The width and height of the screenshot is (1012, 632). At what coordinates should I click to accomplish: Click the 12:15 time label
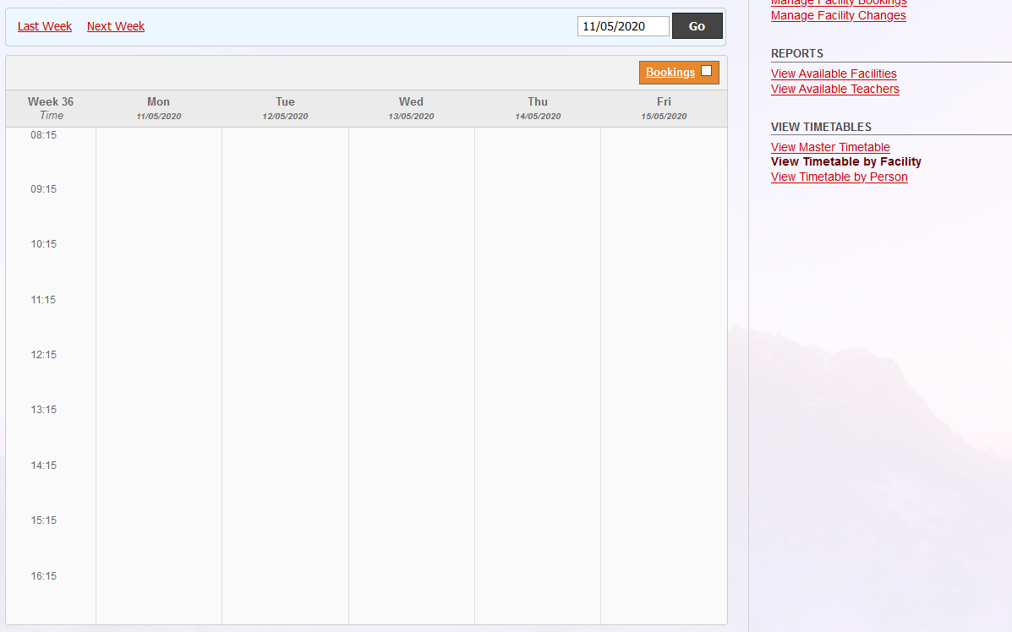(x=44, y=355)
